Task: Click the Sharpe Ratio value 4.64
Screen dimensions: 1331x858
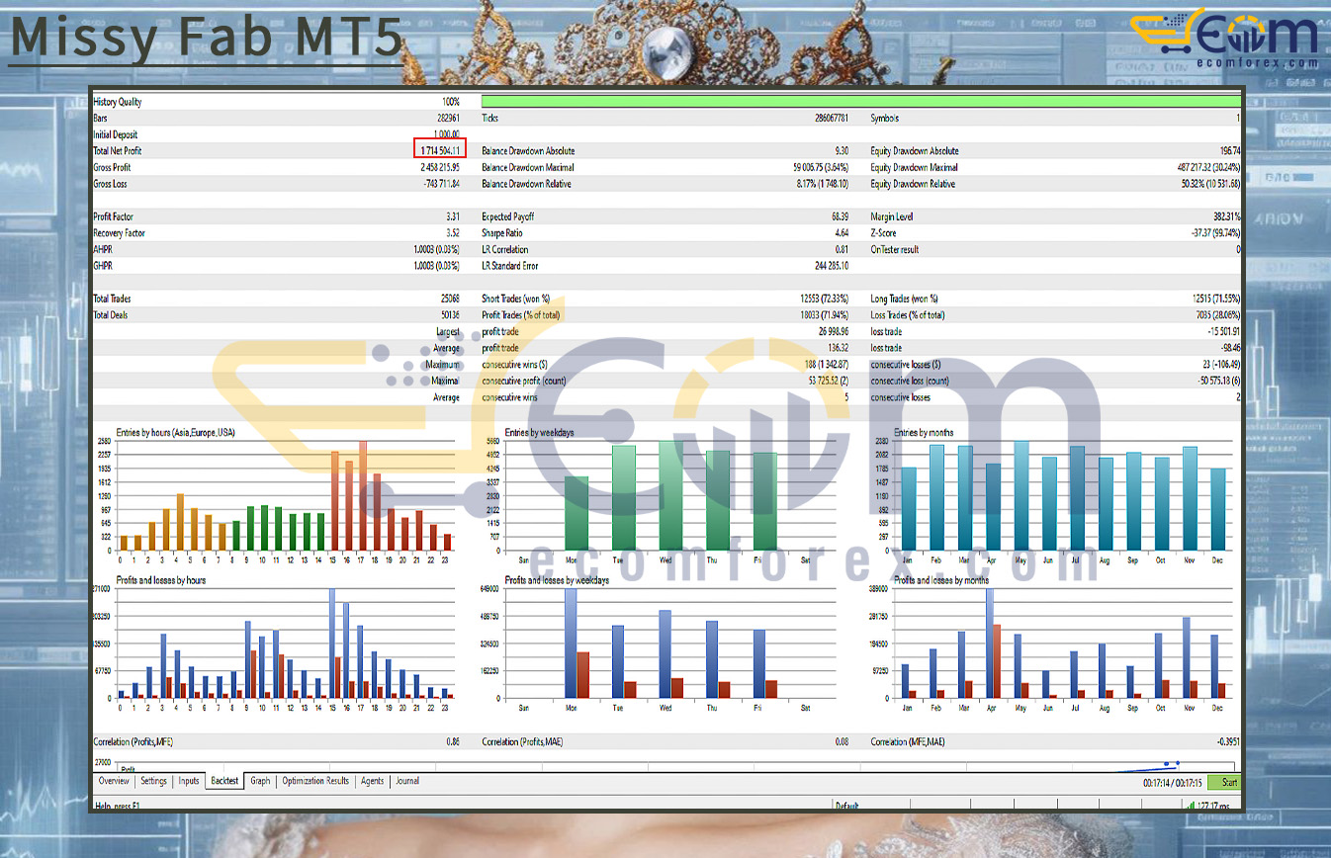Action: click(842, 233)
